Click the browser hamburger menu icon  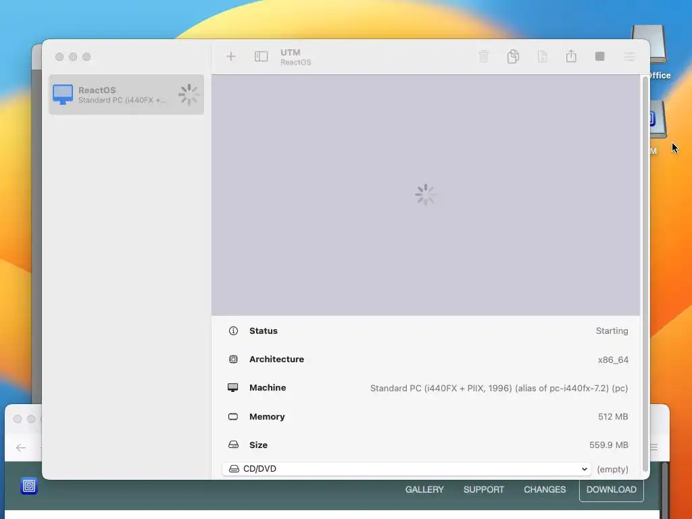654,447
